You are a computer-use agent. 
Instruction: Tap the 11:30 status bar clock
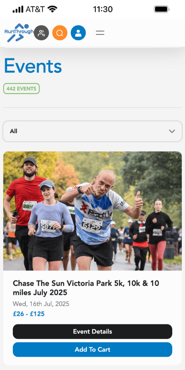click(103, 9)
